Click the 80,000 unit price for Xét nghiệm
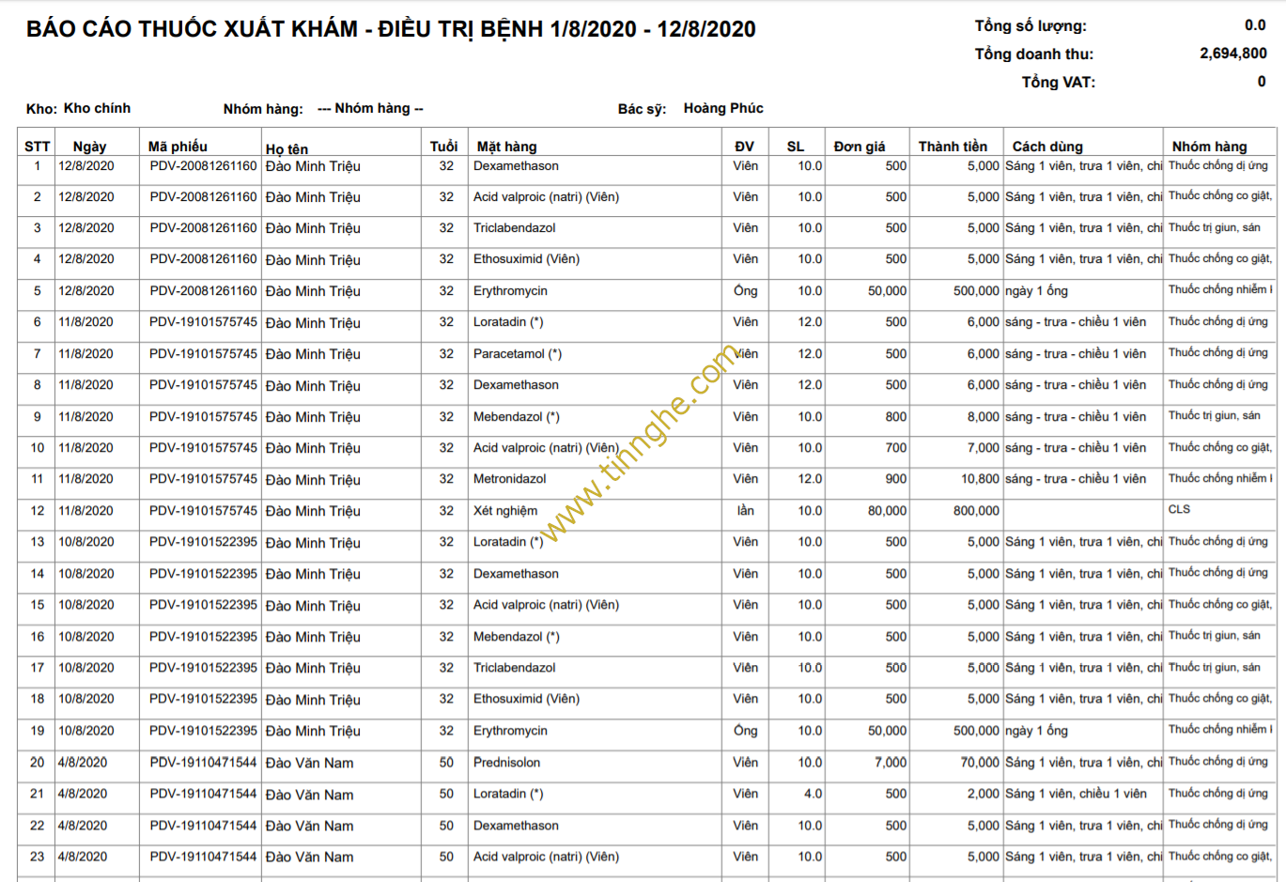 click(x=887, y=511)
